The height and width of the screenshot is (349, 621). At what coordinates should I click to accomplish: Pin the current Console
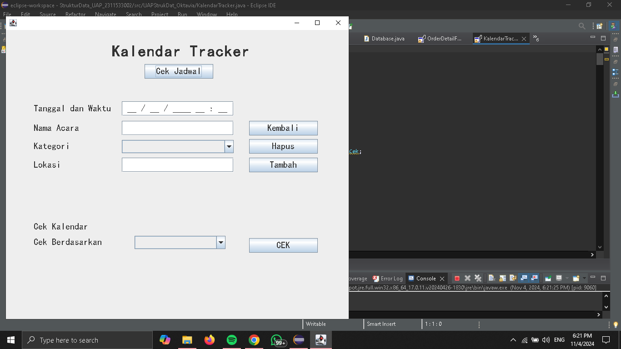[548, 278]
